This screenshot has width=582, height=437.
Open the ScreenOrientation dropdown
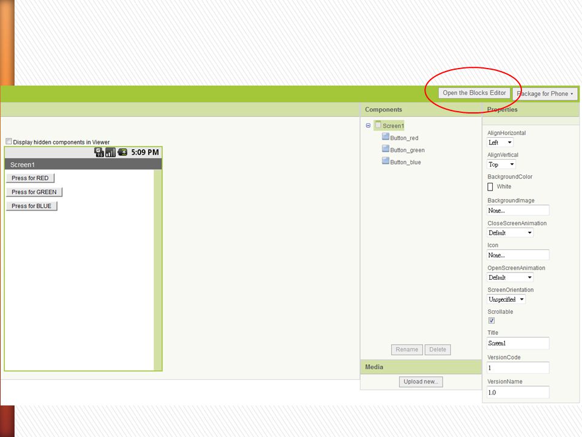[506, 299]
